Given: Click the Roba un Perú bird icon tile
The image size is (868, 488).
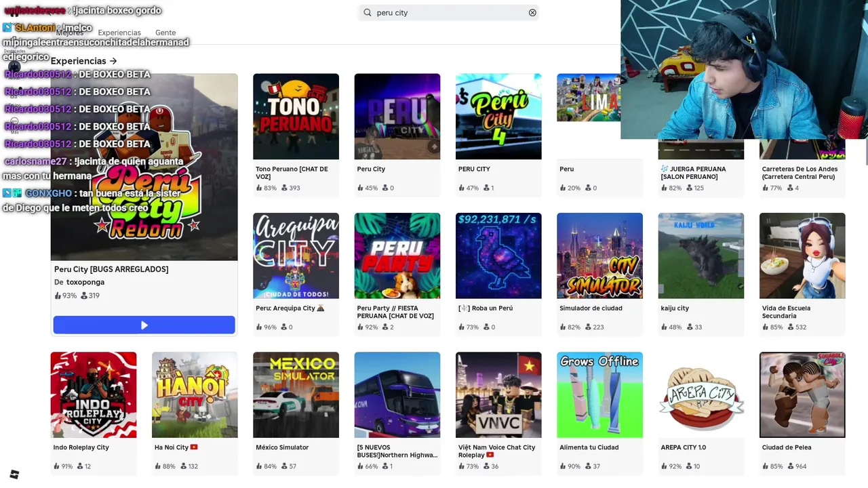Looking at the screenshot, I should coord(498,256).
